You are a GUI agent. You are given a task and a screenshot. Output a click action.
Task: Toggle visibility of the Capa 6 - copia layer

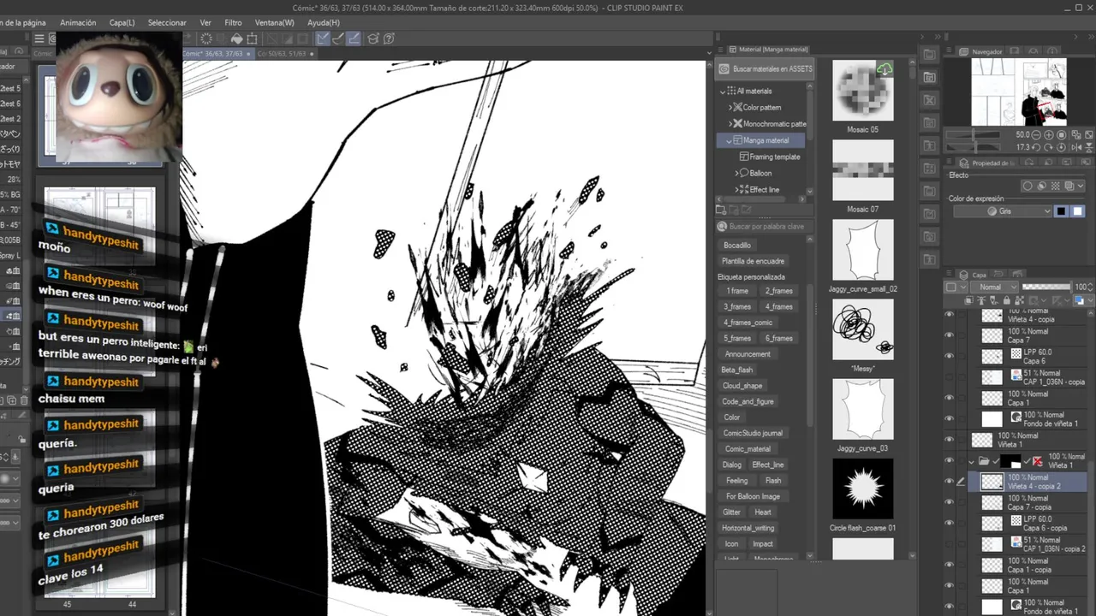pos(949,524)
